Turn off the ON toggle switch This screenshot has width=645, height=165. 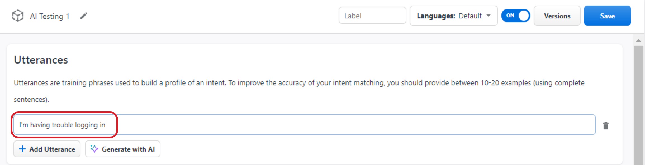(x=515, y=16)
